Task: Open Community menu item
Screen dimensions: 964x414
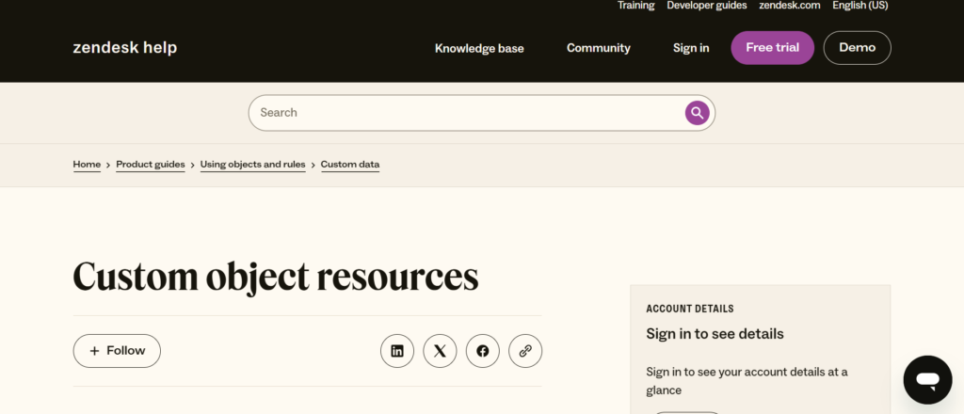Action: point(599,48)
